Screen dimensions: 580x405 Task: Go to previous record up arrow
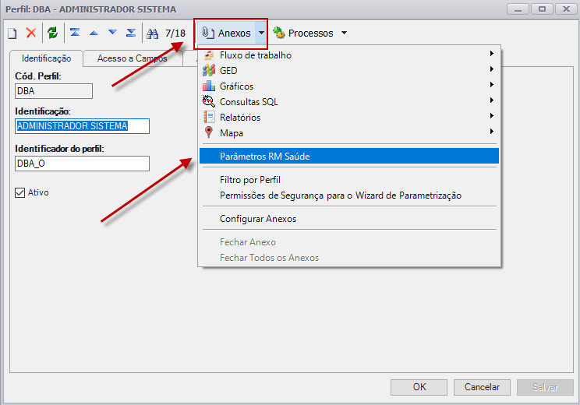[94, 33]
